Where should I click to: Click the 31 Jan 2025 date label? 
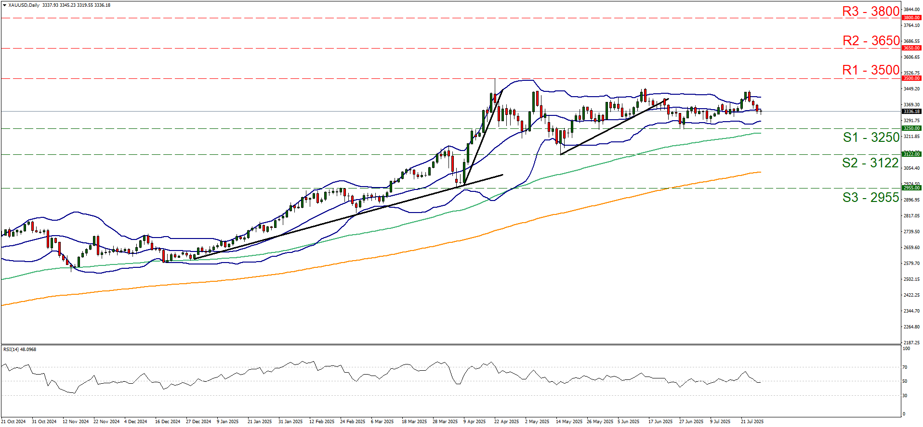[290, 422]
